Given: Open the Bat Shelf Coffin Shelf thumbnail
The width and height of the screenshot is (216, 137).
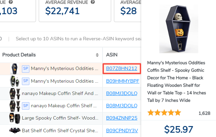Looking at the screenshot, I should click(14, 130).
